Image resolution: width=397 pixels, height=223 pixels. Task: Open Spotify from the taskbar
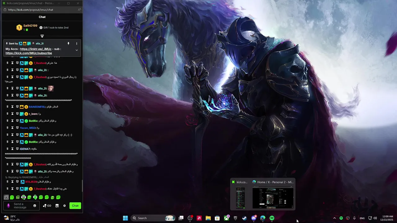point(272,218)
